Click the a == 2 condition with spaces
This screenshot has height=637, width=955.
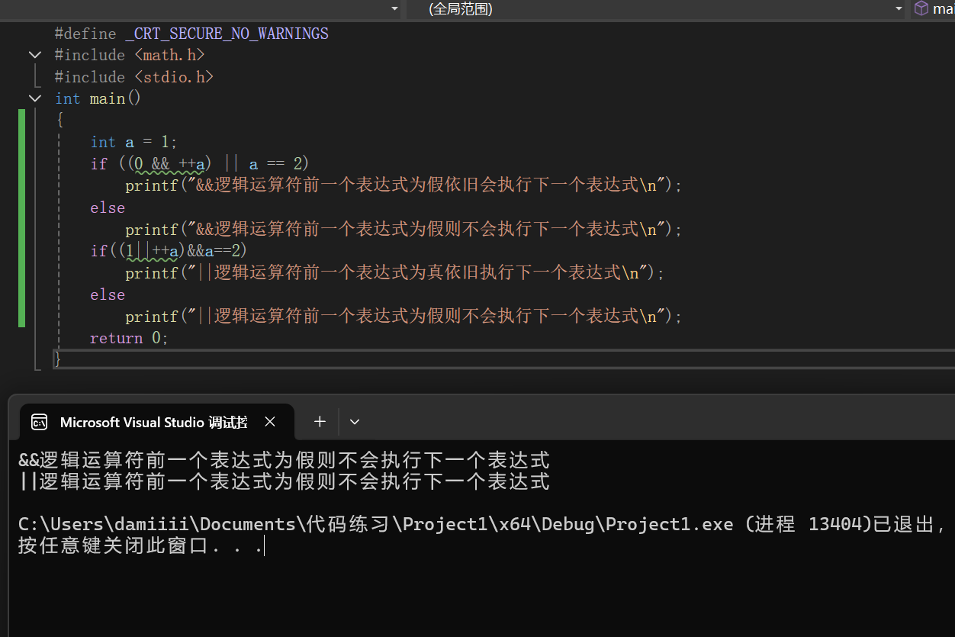275,164
